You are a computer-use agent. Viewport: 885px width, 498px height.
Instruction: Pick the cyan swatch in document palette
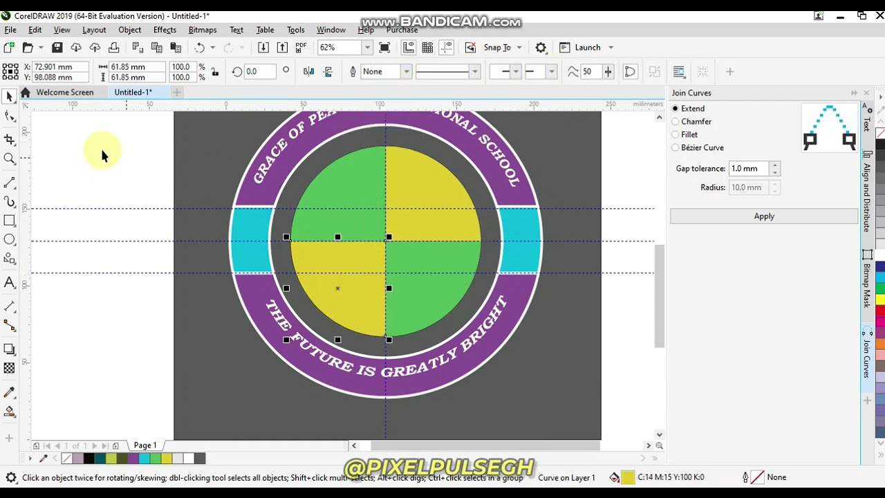point(145,458)
